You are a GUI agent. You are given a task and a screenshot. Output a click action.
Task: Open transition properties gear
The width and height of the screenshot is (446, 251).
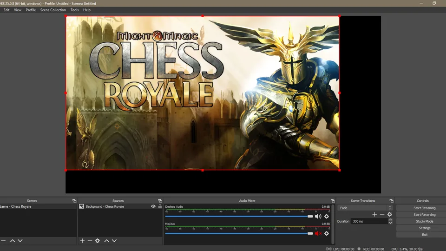point(390,214)
